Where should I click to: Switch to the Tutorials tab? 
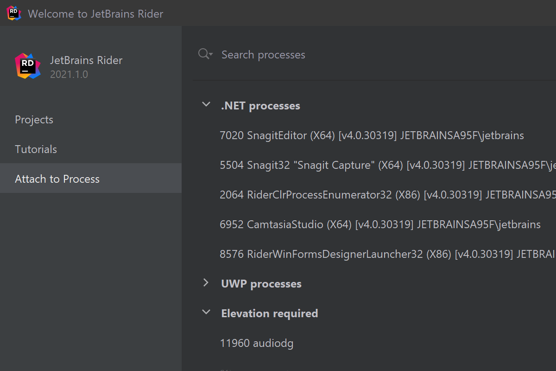(36, 149)
